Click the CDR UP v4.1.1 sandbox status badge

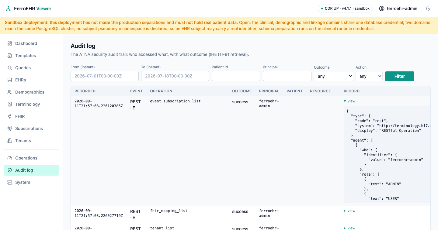coord(345,9)
